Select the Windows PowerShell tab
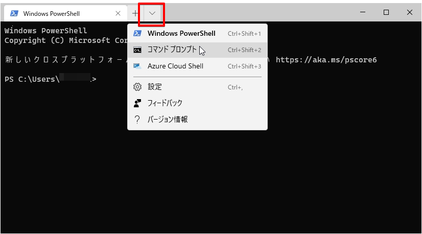 pyautogui.click(x=65, y=13)
